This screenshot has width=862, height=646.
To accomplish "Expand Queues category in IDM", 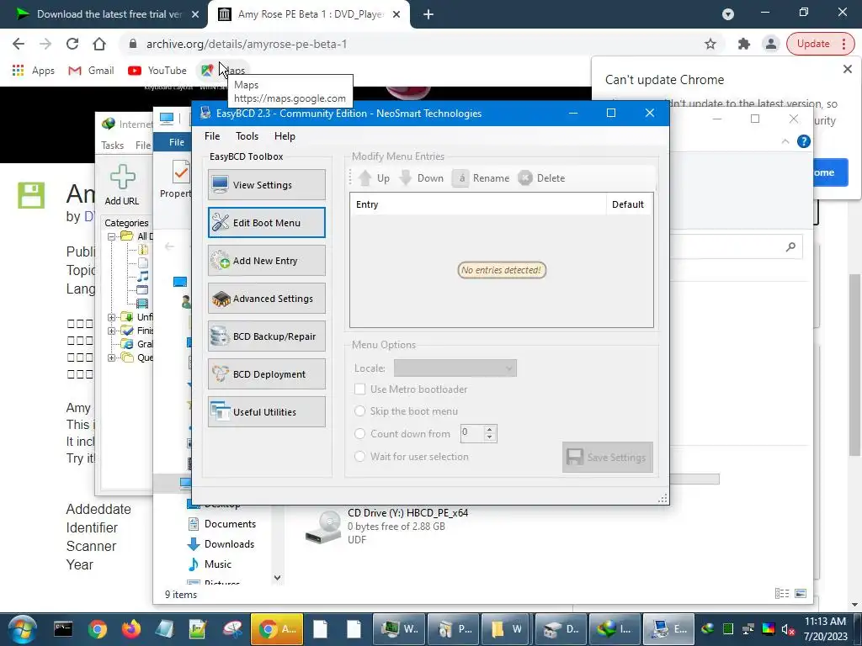I will pyautogui.click(x=112, y=357).
